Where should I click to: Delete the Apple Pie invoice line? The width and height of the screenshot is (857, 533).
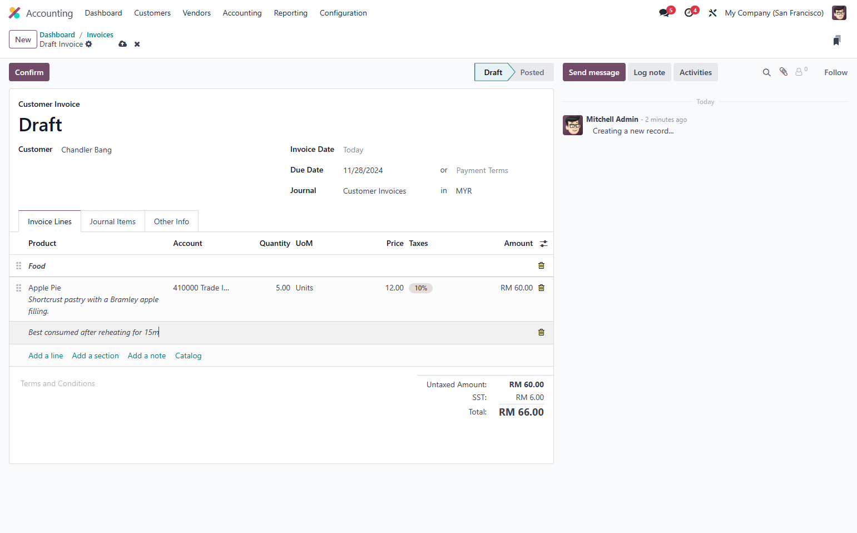541,288
